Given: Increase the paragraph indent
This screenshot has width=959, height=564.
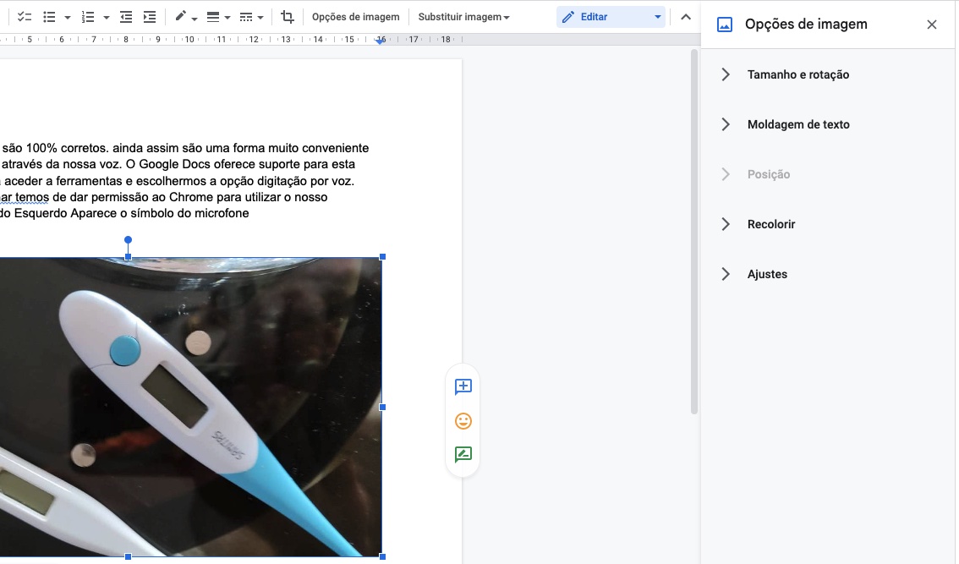Looking at the screenshot, I should [x=149, y=17].
